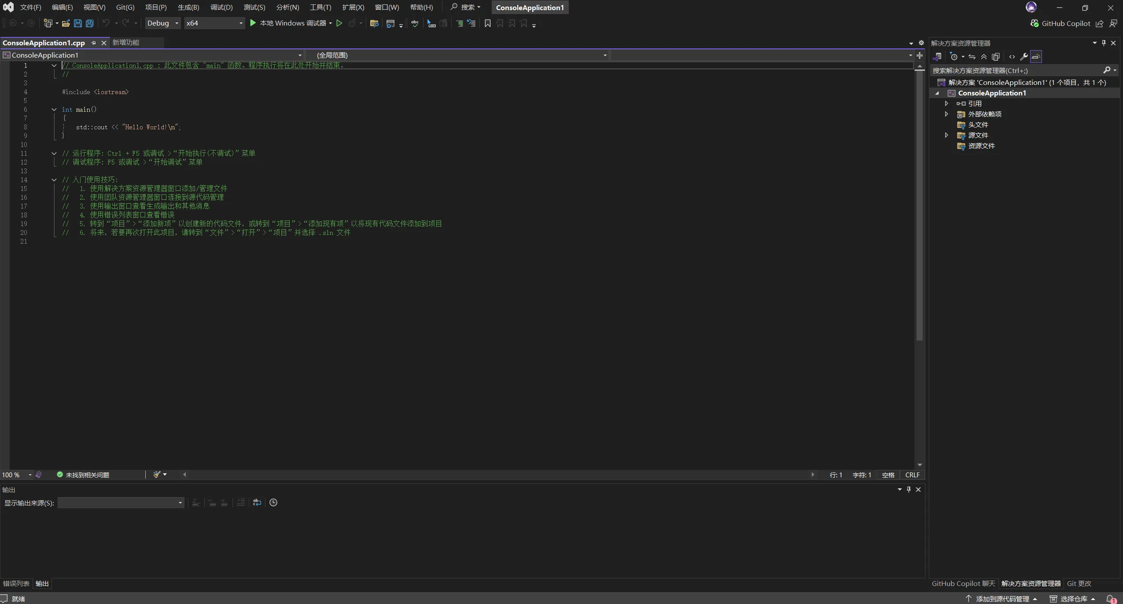Start without debugging using hollow green arrow

tap(339, 23)
